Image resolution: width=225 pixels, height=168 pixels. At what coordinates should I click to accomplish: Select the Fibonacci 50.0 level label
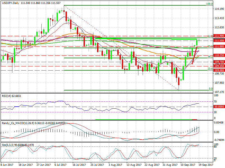click(210, 46)
